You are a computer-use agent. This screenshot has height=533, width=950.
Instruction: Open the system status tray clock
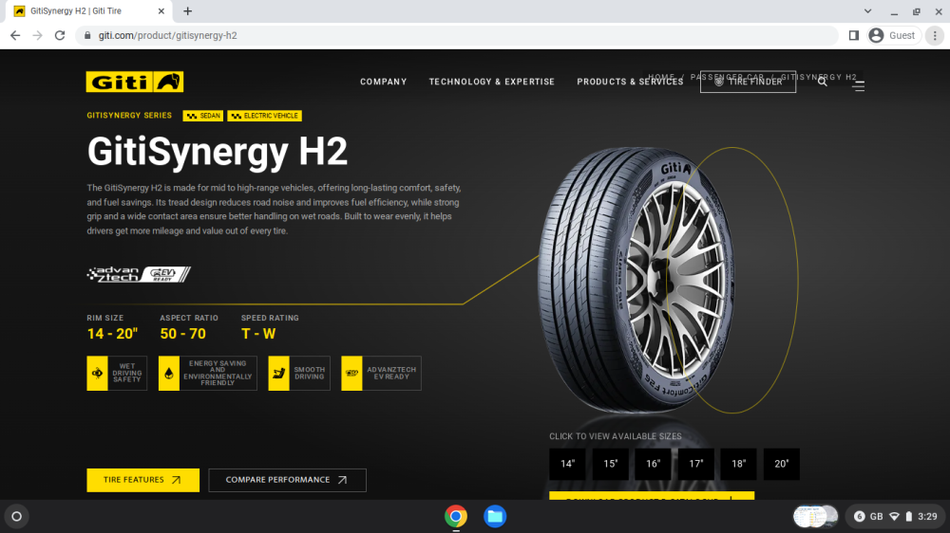pyautogui.click(x=895, y=517)
